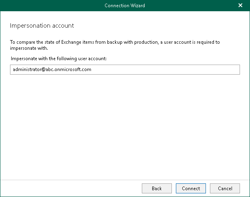Close the Connection Wizard dialog
This screenshot has width=250, height=197.
coord(240,5)
